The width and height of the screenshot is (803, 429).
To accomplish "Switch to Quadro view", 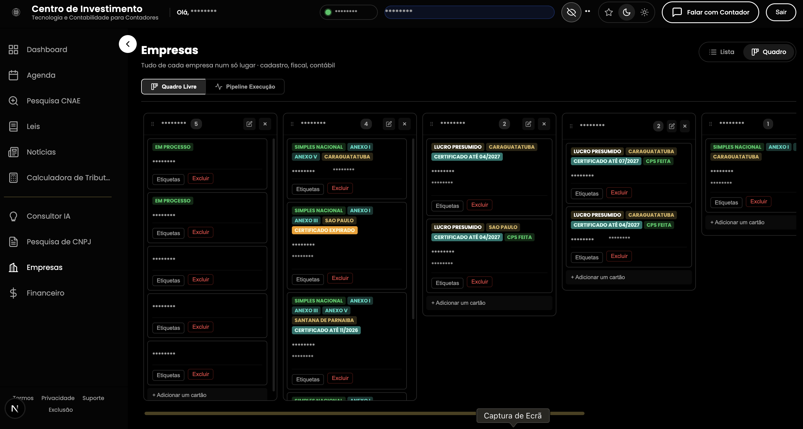I will 769,52.
